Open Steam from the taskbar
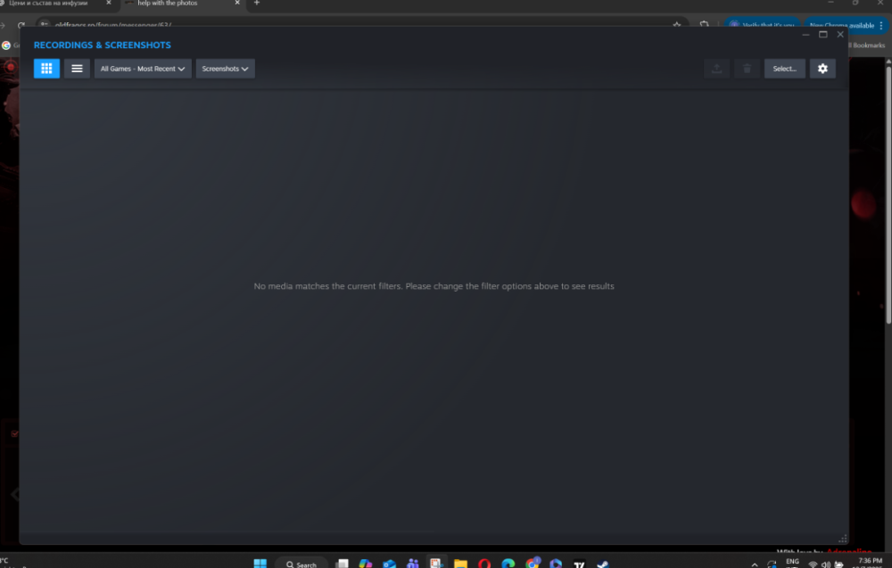892x568 pixels. [x=603, y=564]
